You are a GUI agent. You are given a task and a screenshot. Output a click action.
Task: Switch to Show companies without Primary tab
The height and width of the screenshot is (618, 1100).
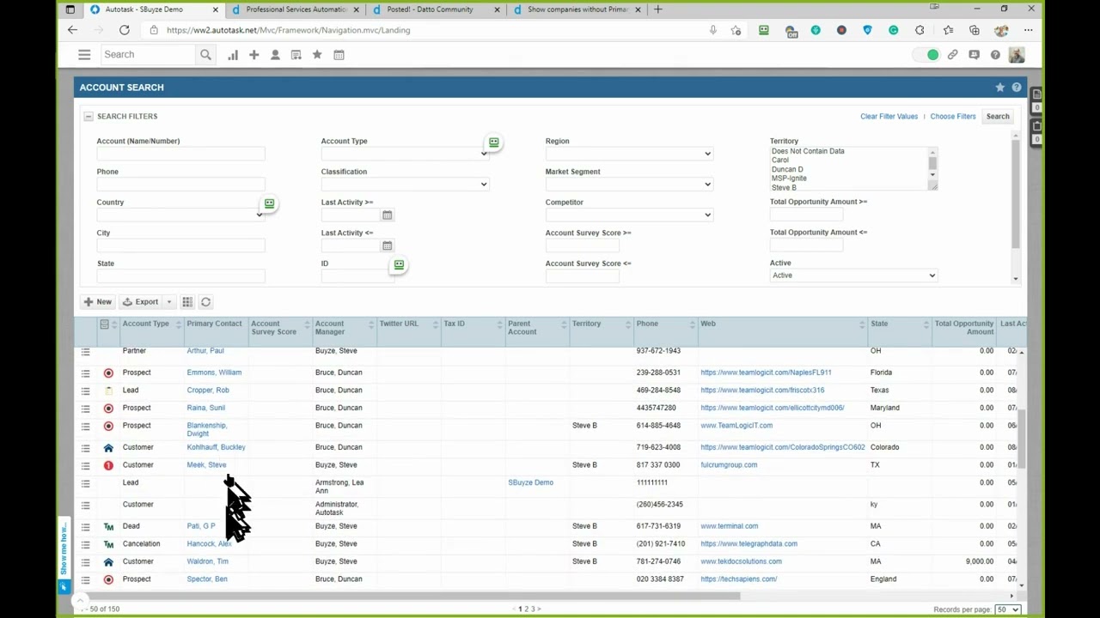(577, 9)
